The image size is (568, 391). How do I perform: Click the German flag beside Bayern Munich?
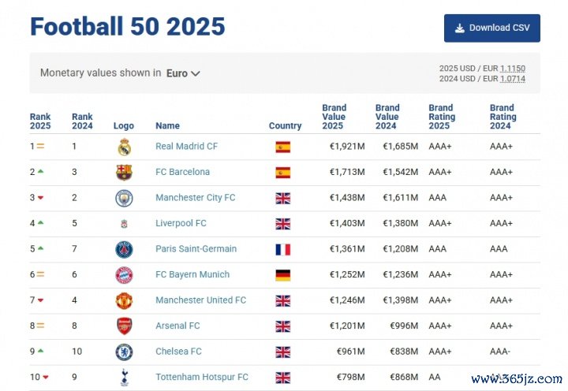(282, 275)
